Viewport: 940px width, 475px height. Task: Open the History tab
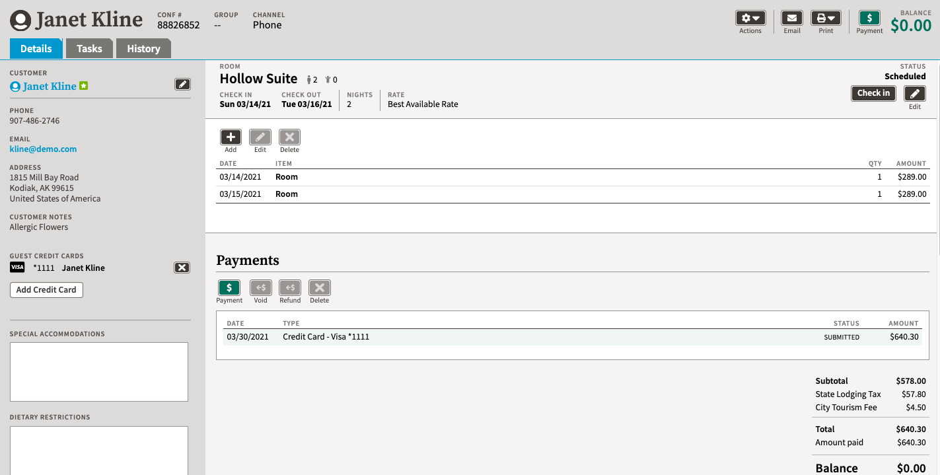pyautogui.click(x=143, y=48)
